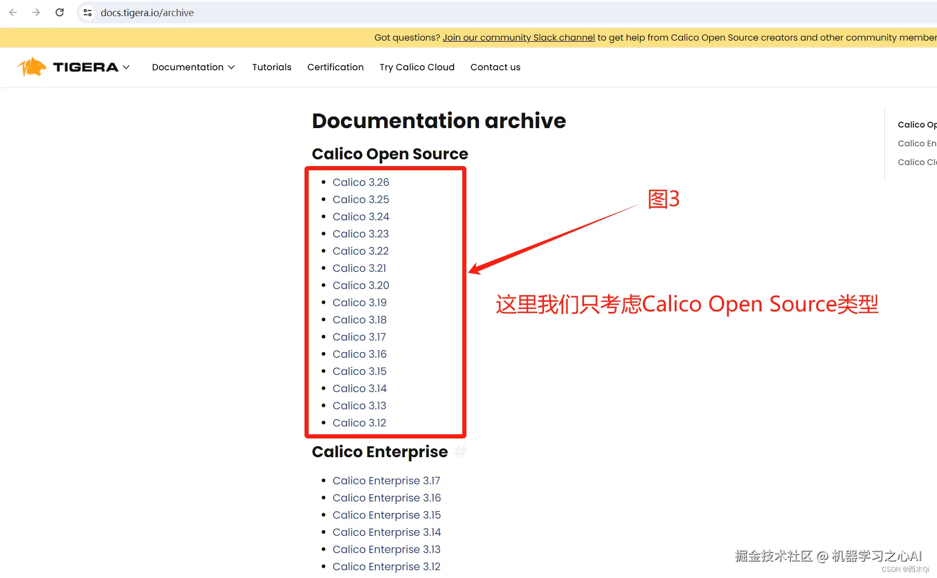Open Calico Enterprise 3.15 docs

point(387,515)
